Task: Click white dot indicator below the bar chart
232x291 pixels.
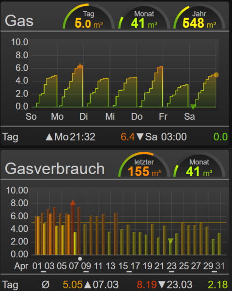Action: tap(80, 259)
